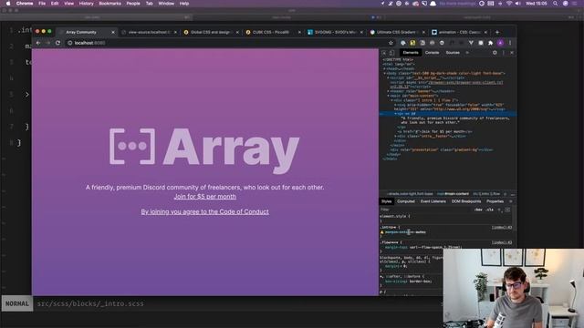The height and width of the screenshot is (328, 584).
Task: Open the Vue devtools extension icon
Action: click(471, 43)
